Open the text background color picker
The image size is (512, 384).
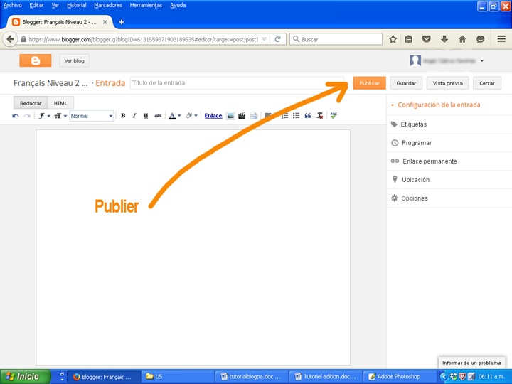(x=191, y=116)
